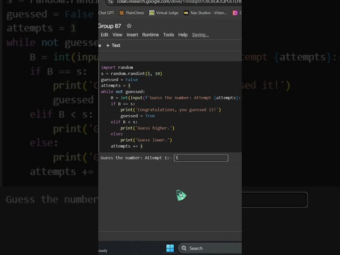Click the 'else:' code line
This screenshot has height=255, width=340.
click(x=117, y=134)
